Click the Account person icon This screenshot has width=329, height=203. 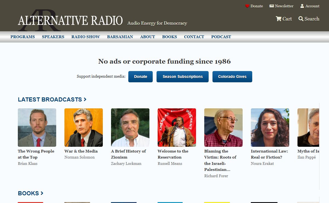[x=302, y=6]
